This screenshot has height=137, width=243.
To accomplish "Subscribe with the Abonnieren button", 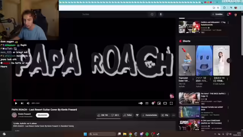I will click(x=43, y=115).
